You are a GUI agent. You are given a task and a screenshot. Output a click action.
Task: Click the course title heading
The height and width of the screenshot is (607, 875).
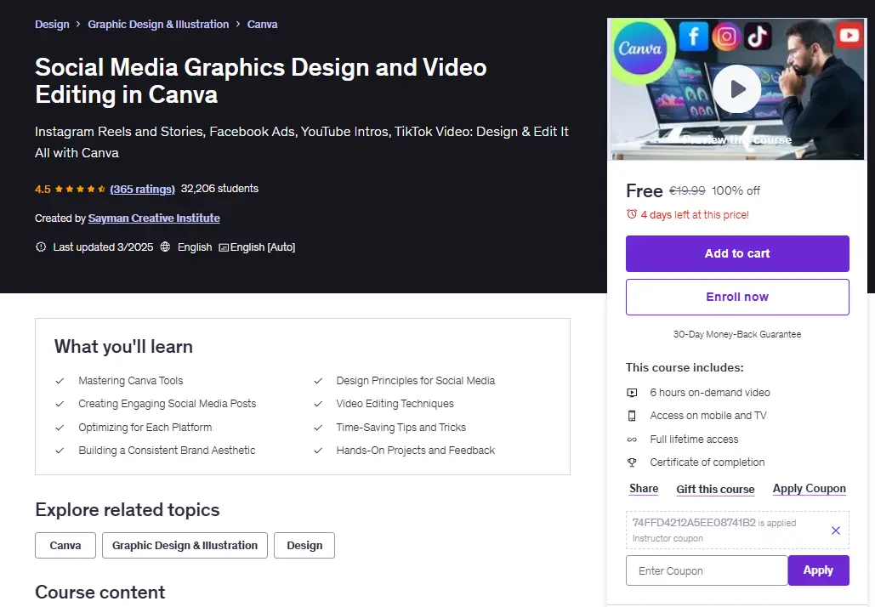260,81
